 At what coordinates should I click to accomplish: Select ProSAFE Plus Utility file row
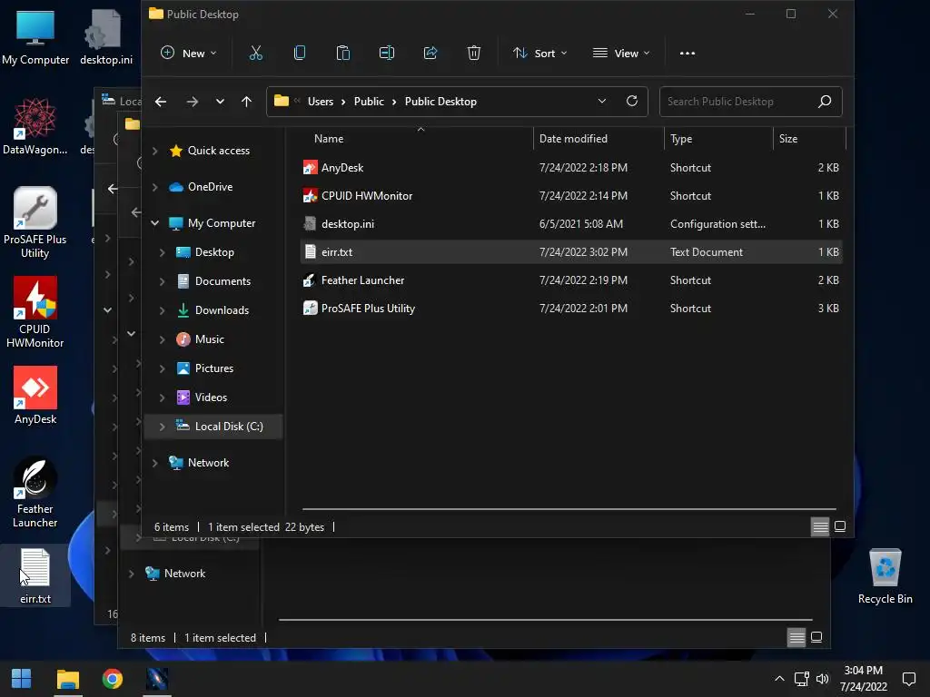tap(571, 309)
